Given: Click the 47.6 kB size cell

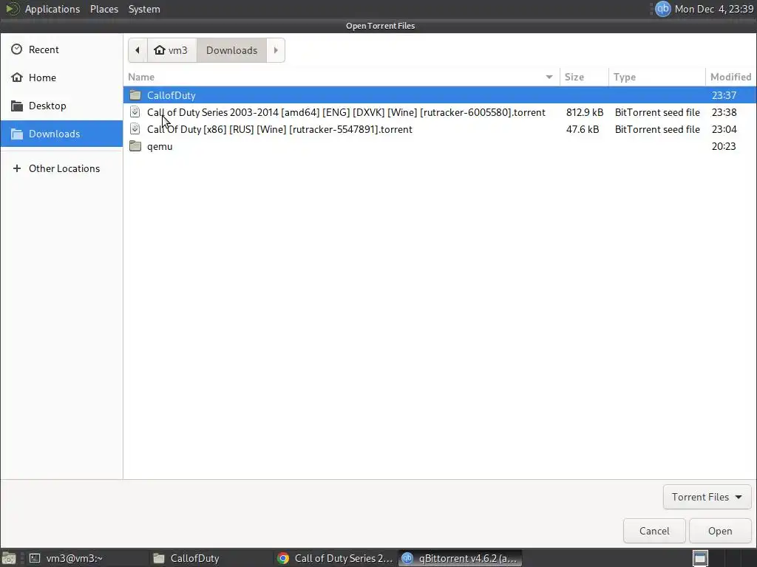Looking at the screenshot, I should 583,129.
